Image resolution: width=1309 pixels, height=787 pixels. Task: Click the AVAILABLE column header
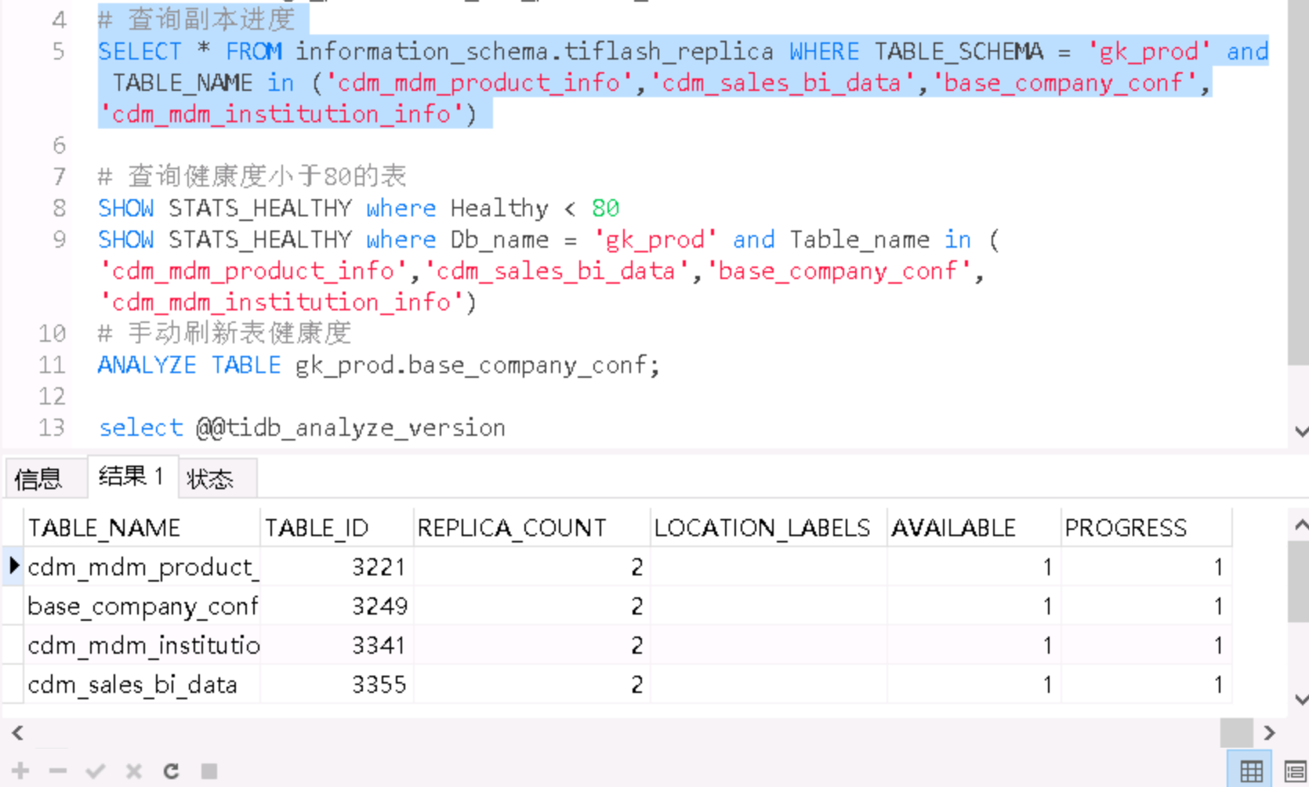(x=974, y=528)
